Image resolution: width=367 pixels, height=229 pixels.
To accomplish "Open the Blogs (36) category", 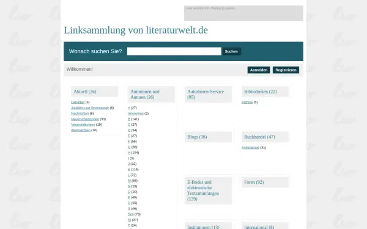I will coord(197,137).
